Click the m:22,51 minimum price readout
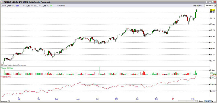The height and width of the screenshot is (103, 217). pos(26,6)
